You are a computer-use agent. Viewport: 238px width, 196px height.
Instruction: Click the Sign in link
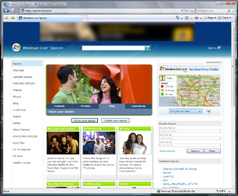214,48
